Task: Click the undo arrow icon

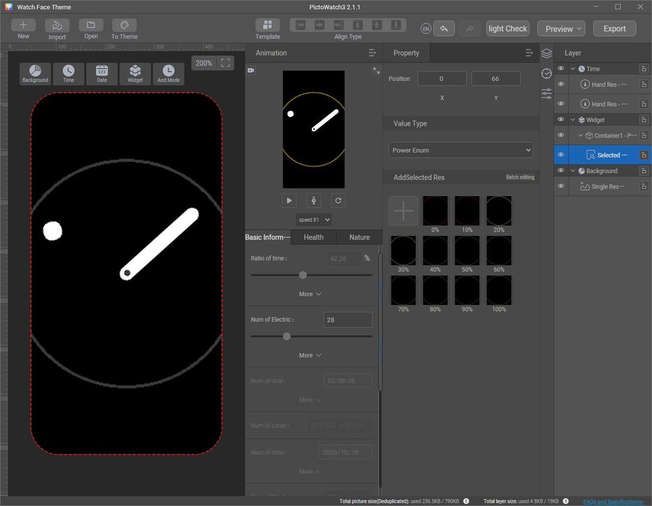Action: 444,29
